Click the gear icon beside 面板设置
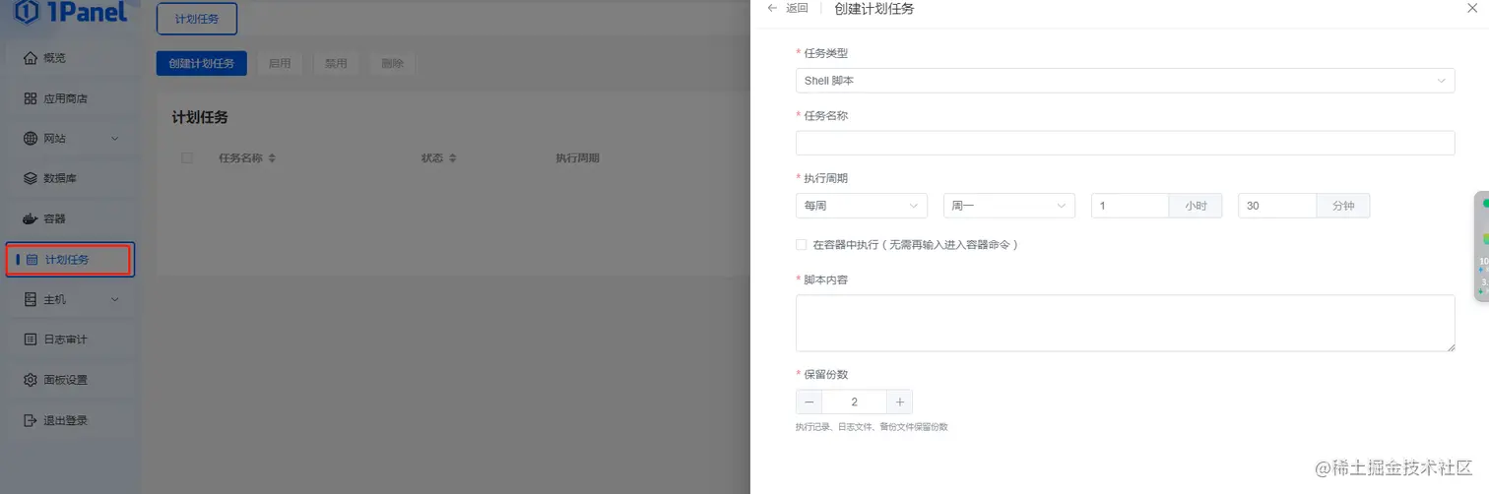 30,380
